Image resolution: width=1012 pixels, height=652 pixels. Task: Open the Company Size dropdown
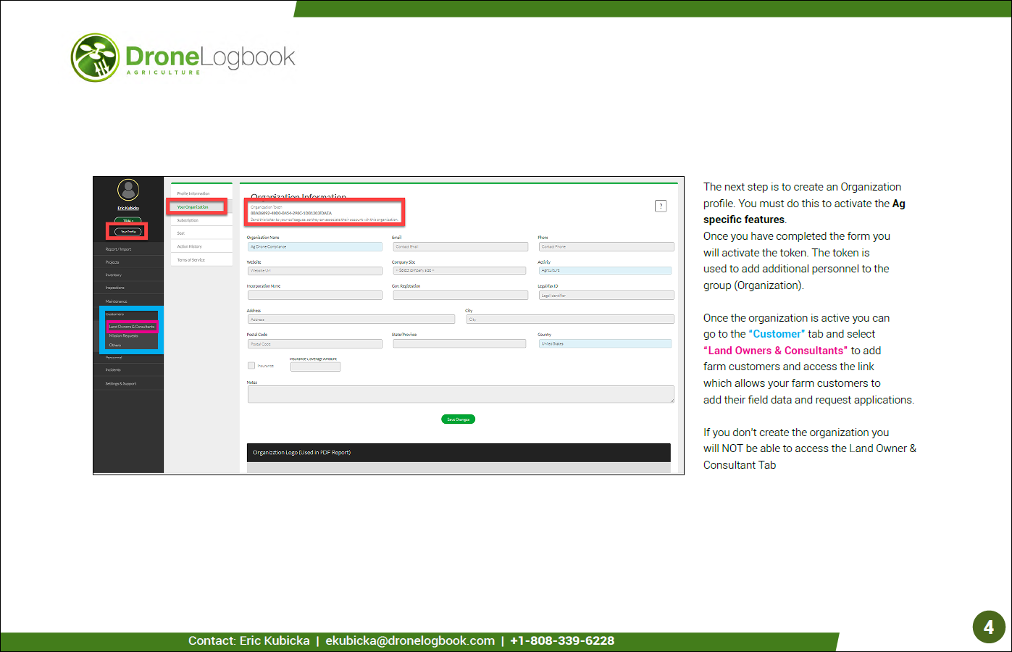pos(459,271)
